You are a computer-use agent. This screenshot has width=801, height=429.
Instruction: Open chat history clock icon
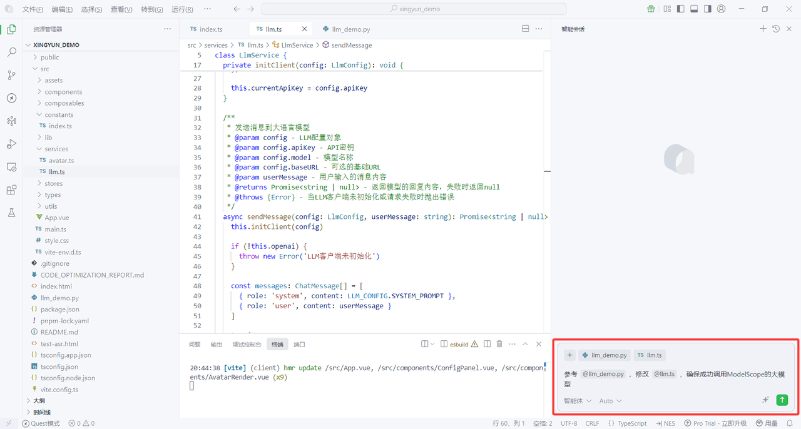coord(776,29)
